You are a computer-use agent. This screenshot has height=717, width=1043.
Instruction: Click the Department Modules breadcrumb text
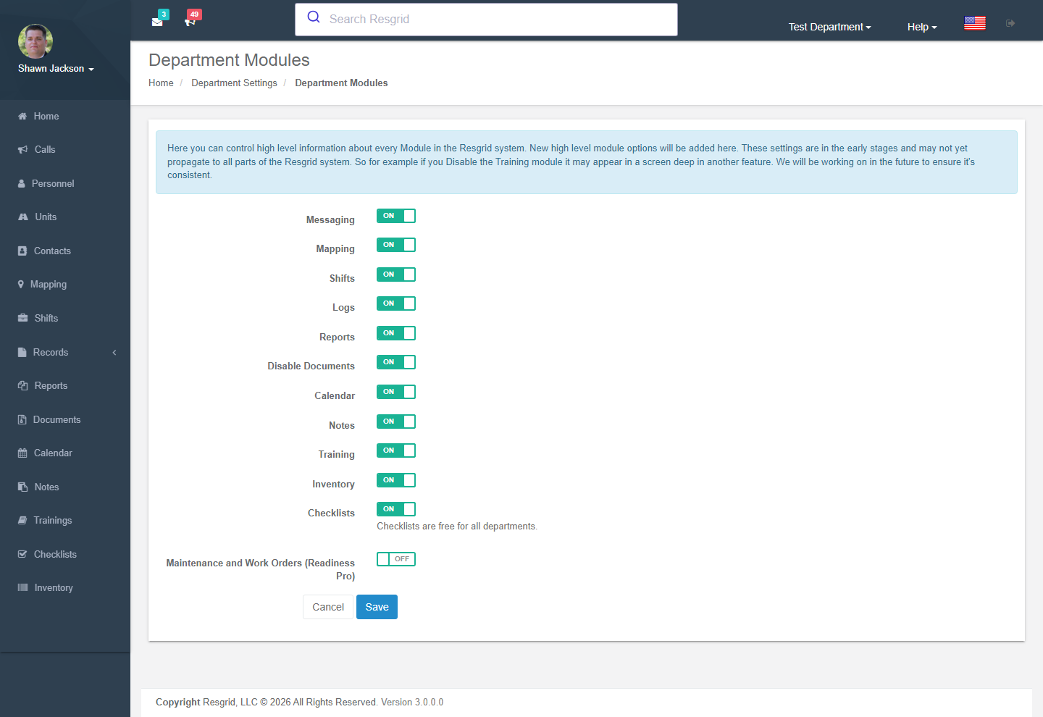341,83
